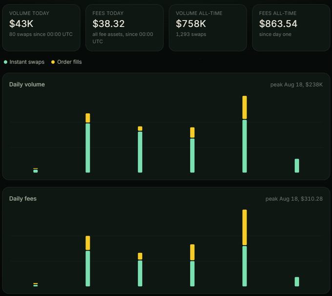332x296 pixels.
Task: Select the $43K value in Volume Today
Action: click(21, 23)
